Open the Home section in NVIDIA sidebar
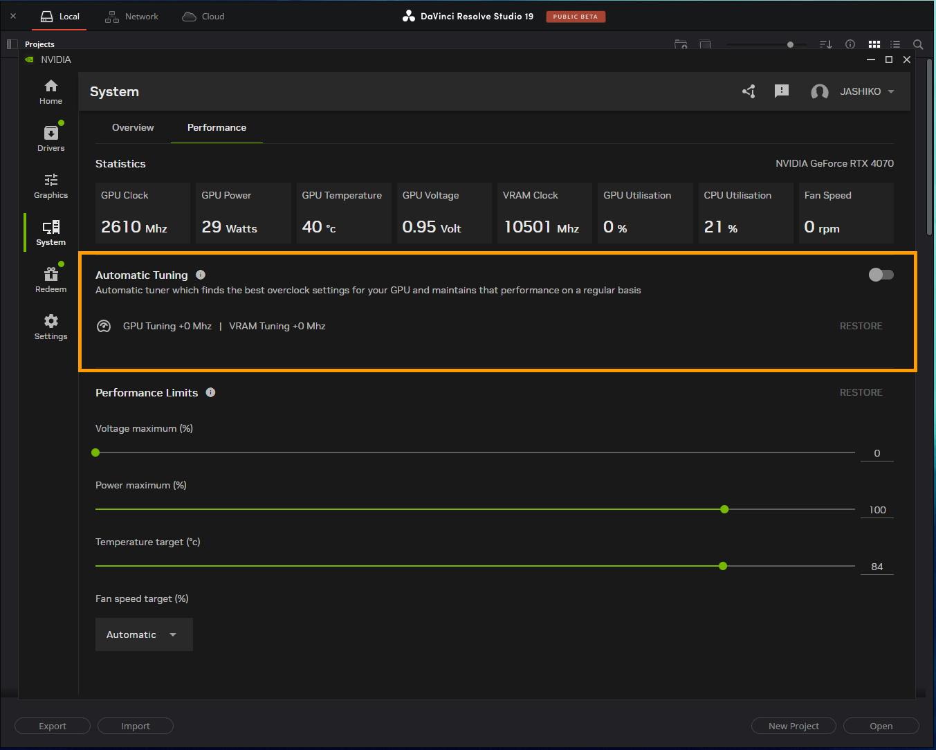The image size is (936, 750). (51, 92)
